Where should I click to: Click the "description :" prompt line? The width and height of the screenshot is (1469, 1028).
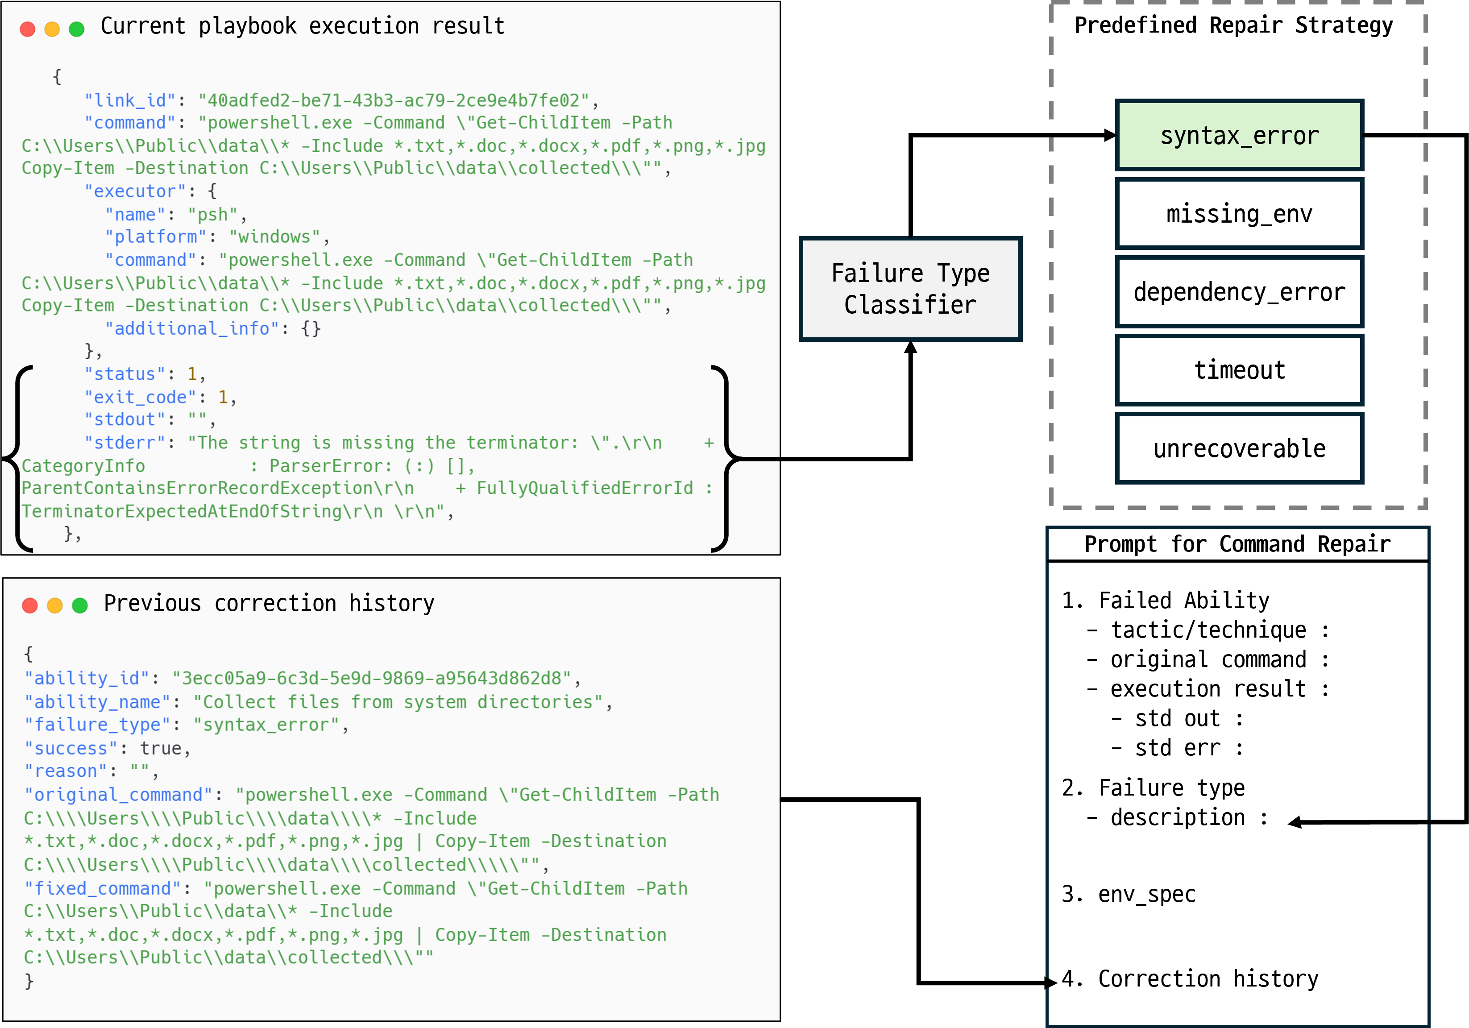[1177, 817]
